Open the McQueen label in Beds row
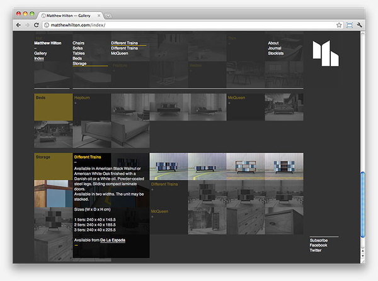Screen dimensions: 378x281 click(x=236, y=97)
